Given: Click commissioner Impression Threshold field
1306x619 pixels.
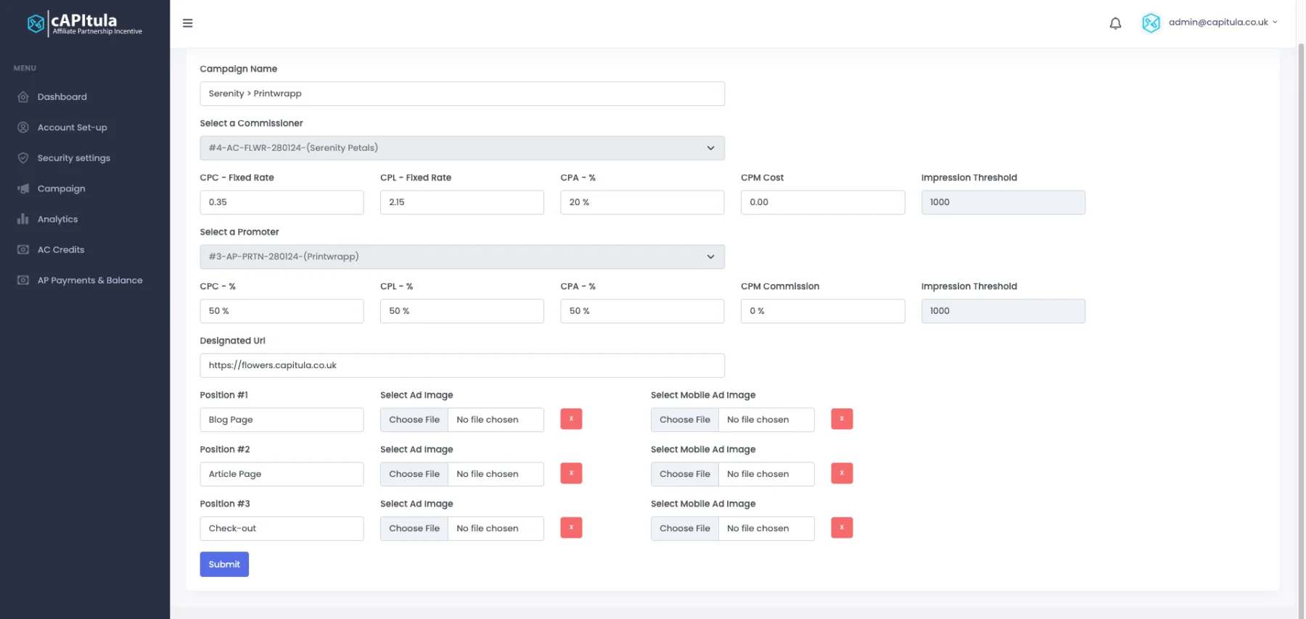Looking at the screenshot, I should coord(1003,202).
